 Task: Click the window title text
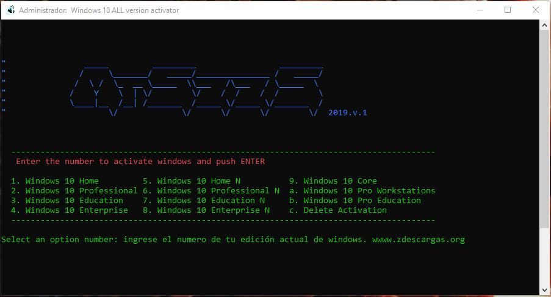pyautogui.click(x=99, y=10)
